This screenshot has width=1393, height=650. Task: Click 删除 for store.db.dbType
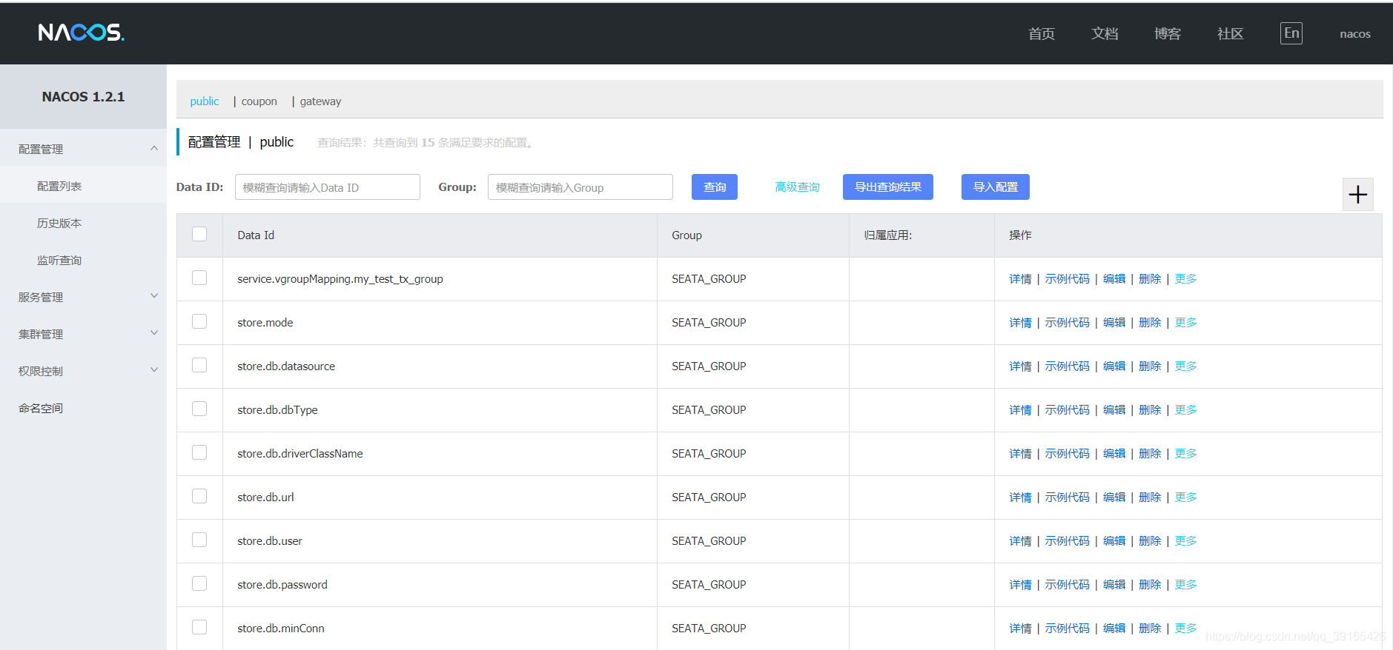click(x=1150, y=410)
